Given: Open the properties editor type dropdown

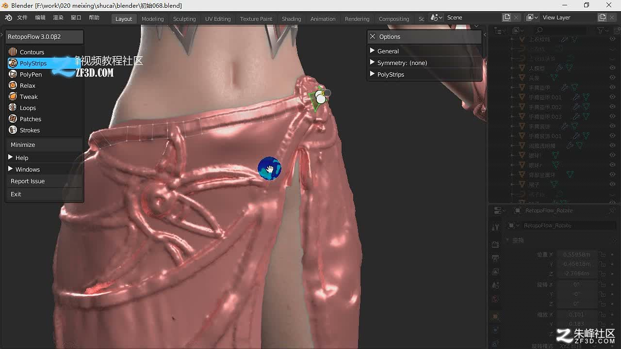Looking at the screenshot, I should pyautogui.click(x=500, y=210).
